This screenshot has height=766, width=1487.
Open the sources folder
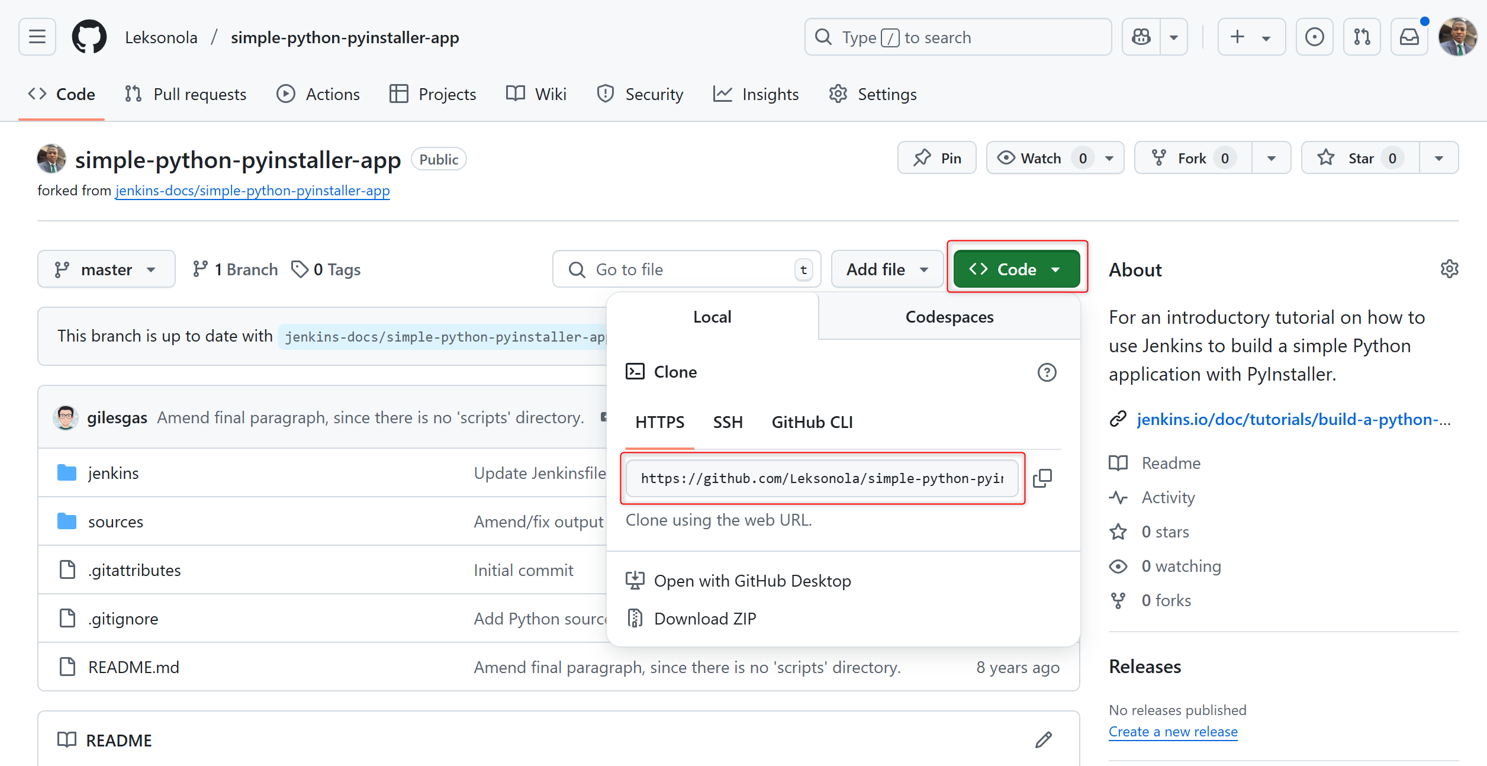115,522
